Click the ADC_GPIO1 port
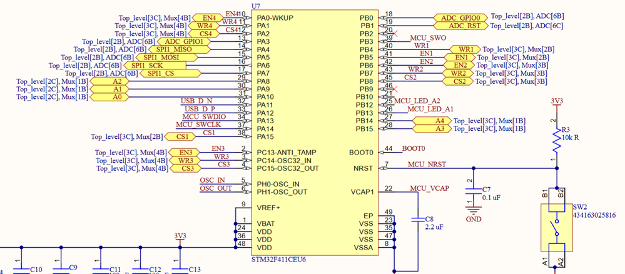625x274 pixels. (x=184, y=41)
